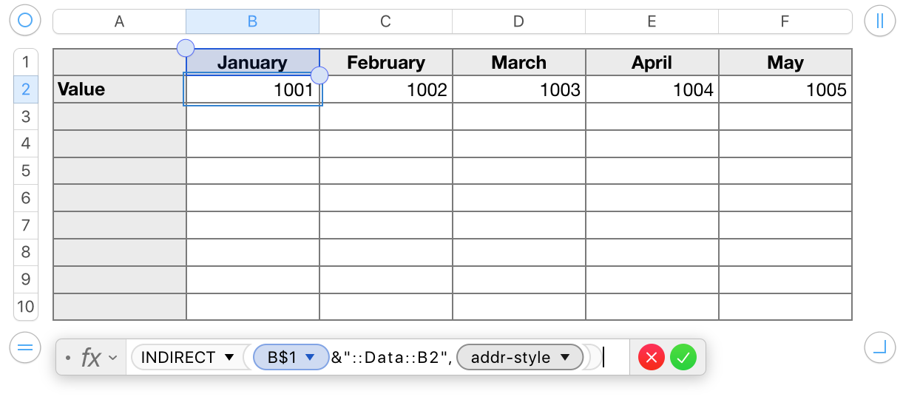The height and width of the screenshot is (408, 920).
Task: Cancel formula with red X button
Action: (x=651, y=358)
